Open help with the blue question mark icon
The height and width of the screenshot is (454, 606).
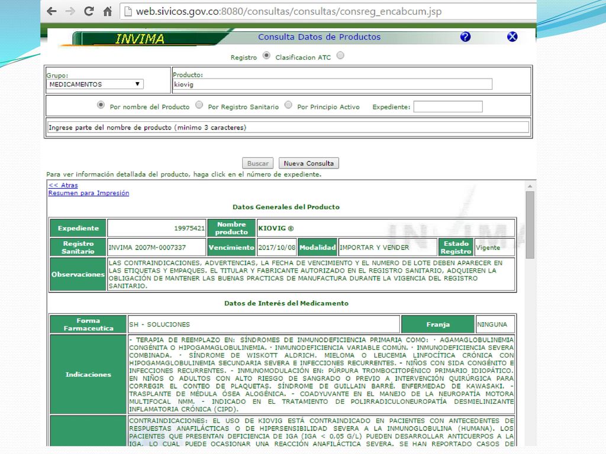pyautogui.click(x=465, y=37)
